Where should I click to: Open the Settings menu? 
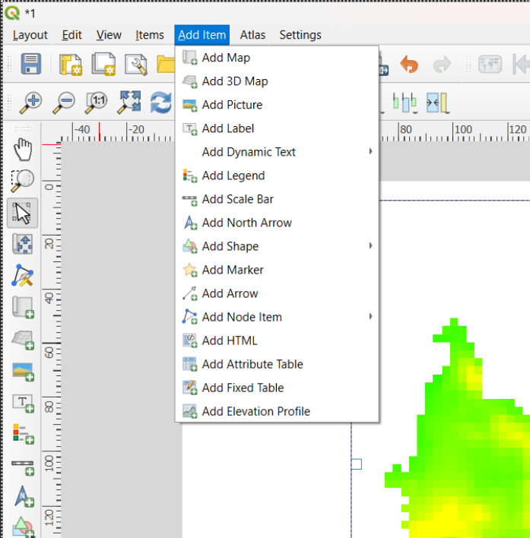[300, 35]
